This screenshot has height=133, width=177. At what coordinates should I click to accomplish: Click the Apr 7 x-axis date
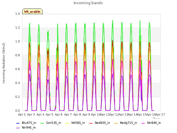[x=68, y=114]
